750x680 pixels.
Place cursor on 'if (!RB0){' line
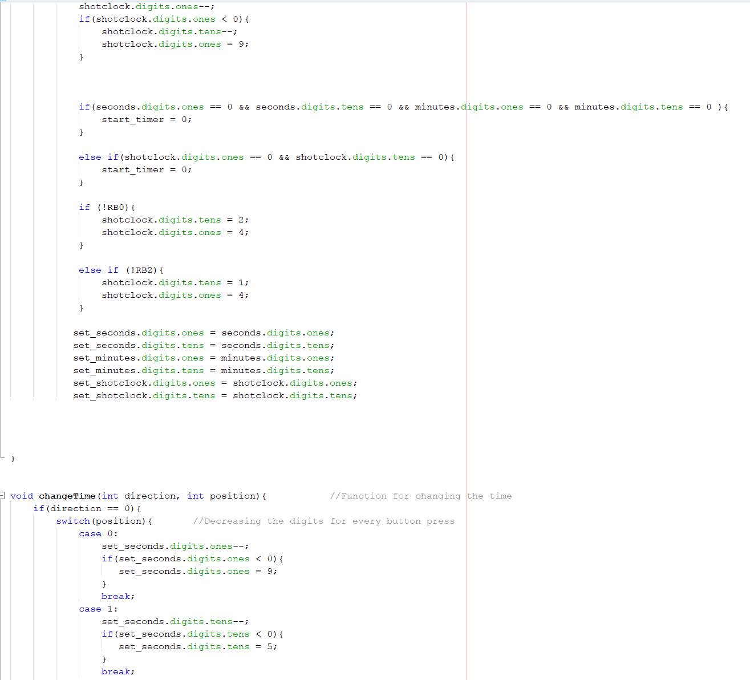tap(107, 208)
